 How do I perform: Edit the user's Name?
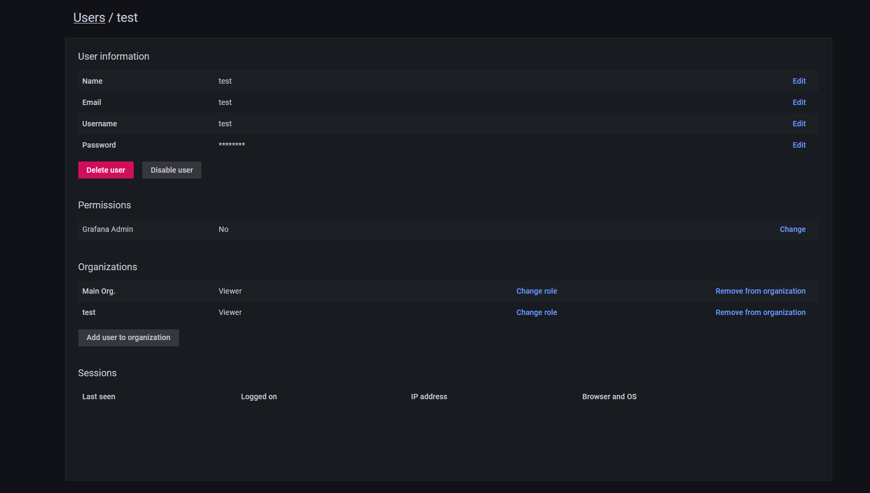tap(799, 81)
